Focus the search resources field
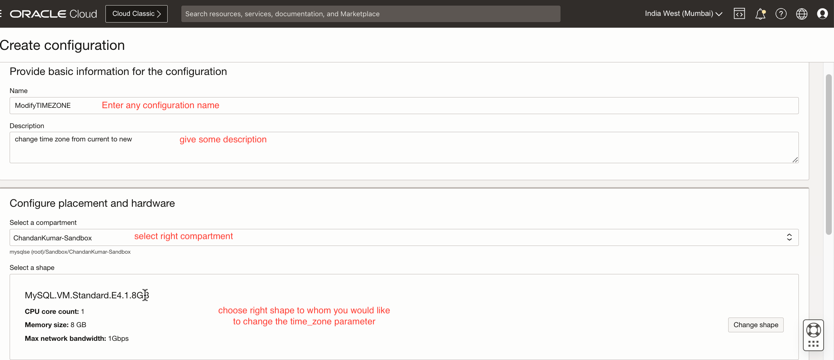The image size is (834, 360). point(371,14)
